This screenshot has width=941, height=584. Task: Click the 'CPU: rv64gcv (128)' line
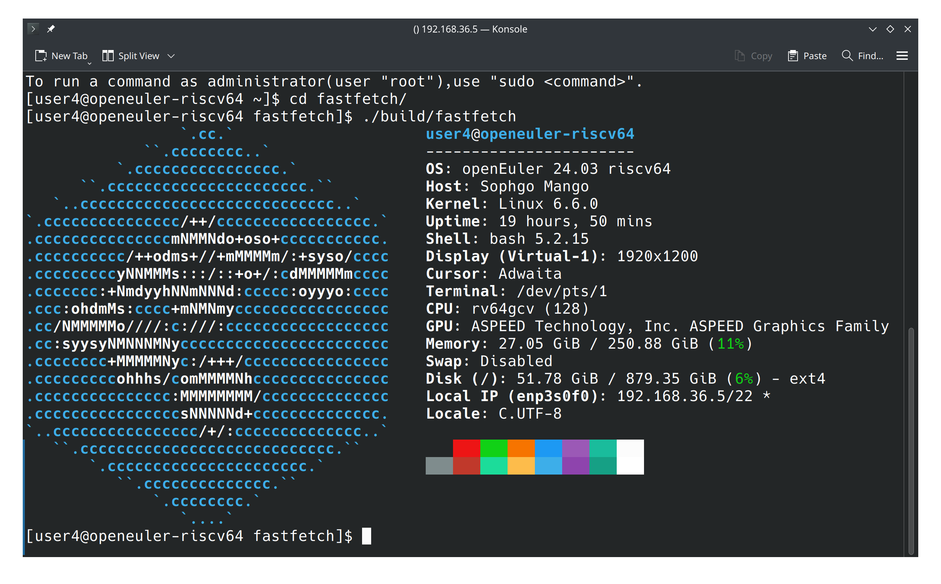click(507, 308)
